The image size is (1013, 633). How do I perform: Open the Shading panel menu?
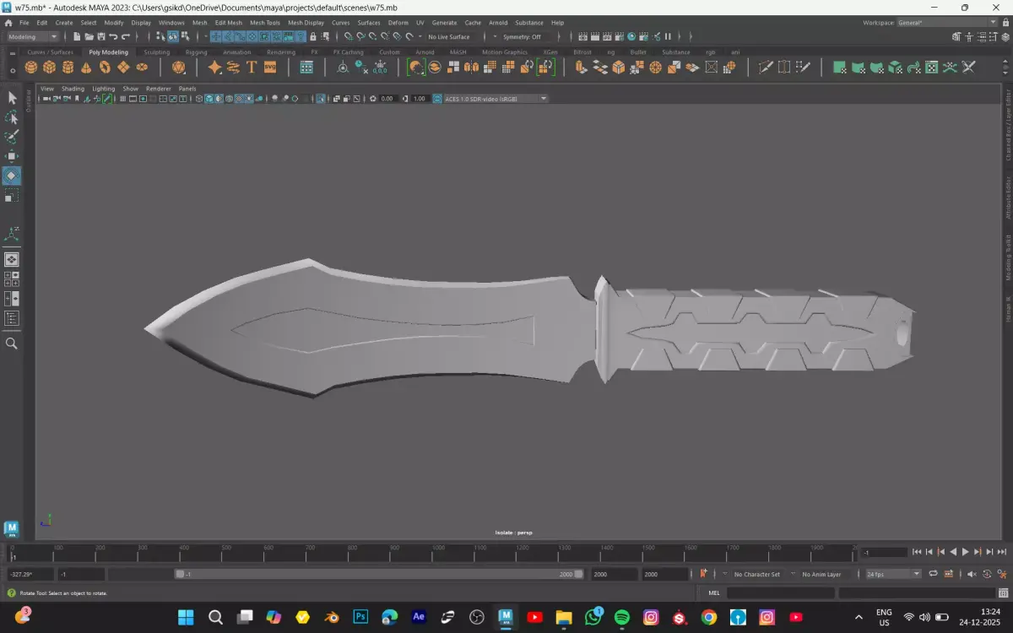tap(73, 89)
